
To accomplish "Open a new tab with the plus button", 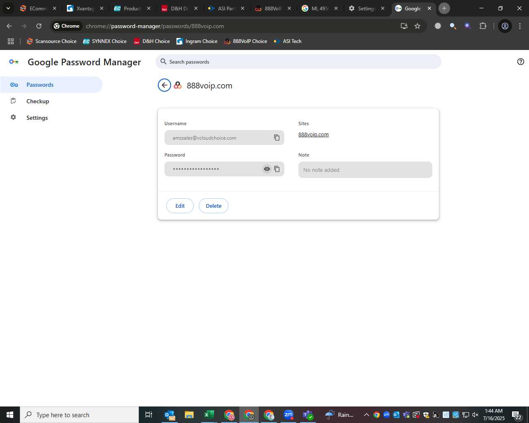I will pyautogui.click(x=444, y=8).
